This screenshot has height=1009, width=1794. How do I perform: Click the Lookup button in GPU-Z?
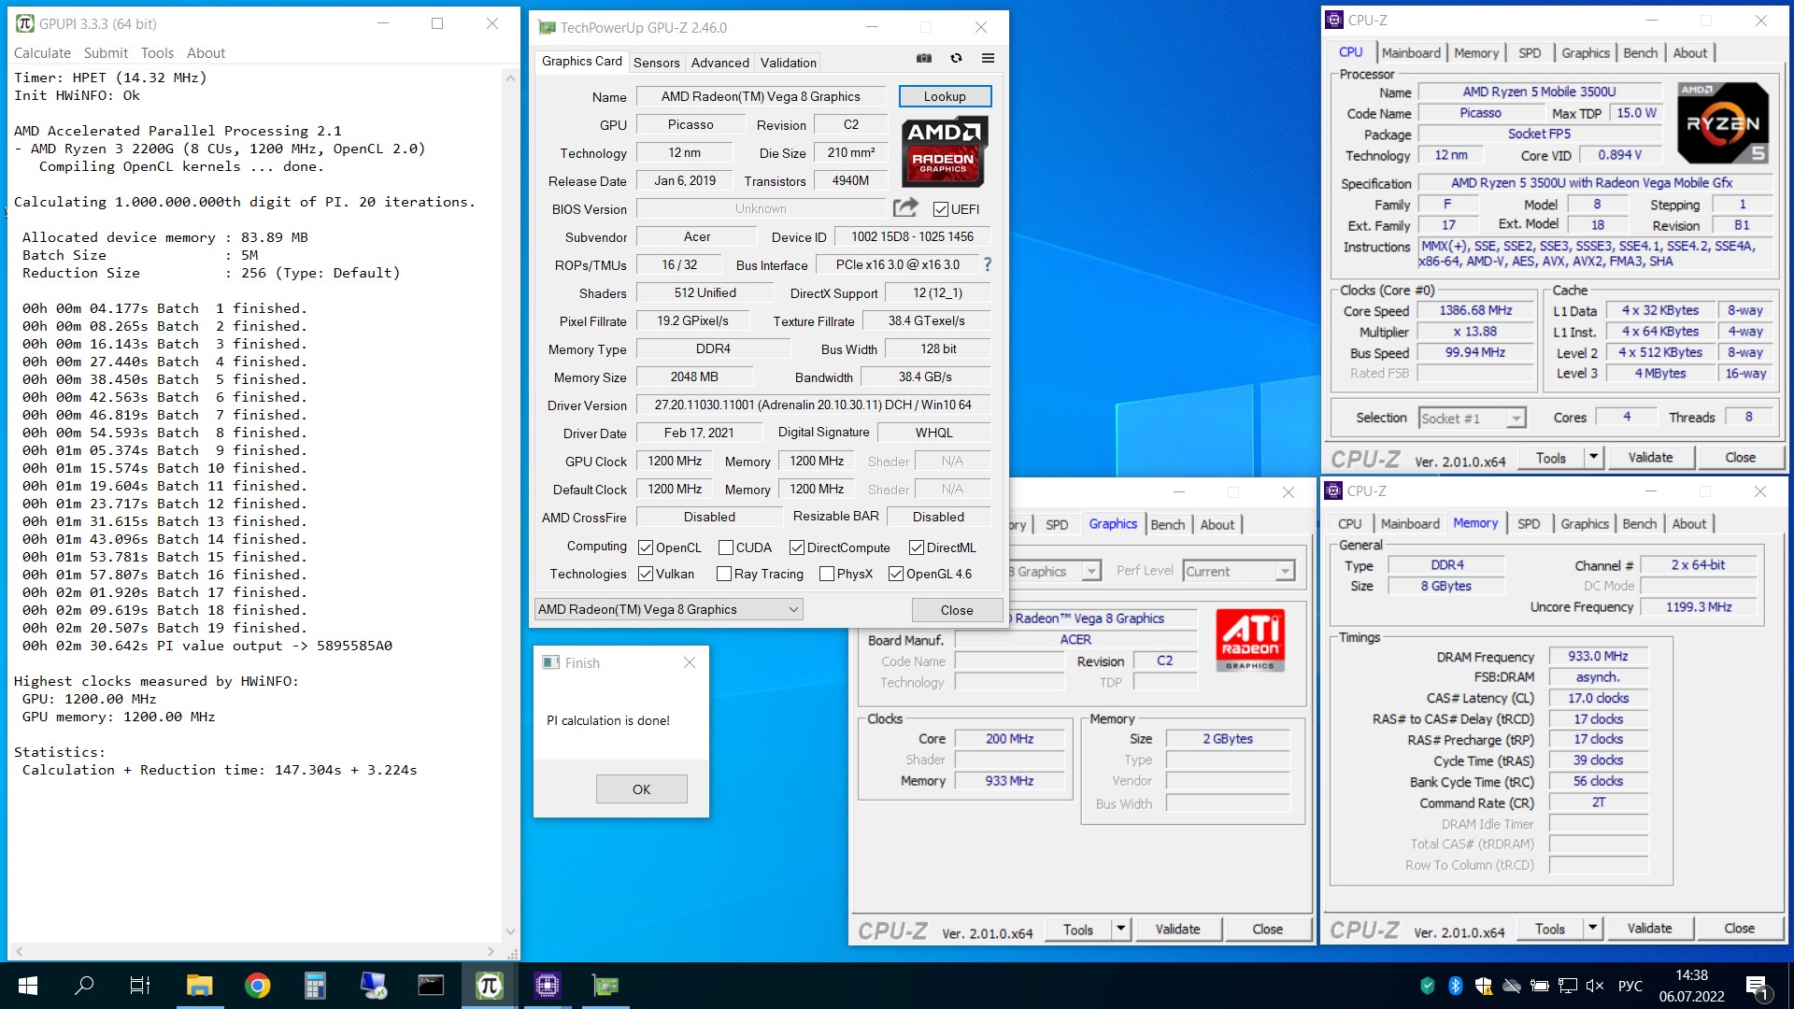(x=945, y=96)
